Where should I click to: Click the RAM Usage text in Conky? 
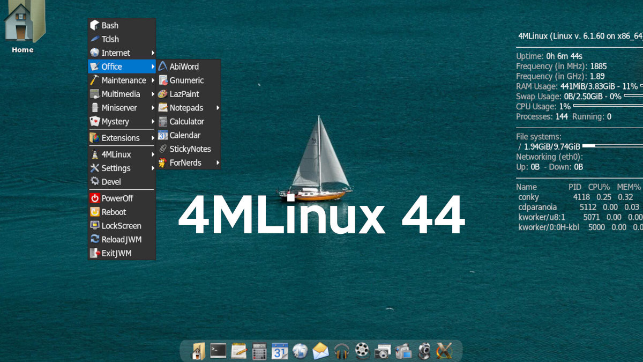point(577,86)
